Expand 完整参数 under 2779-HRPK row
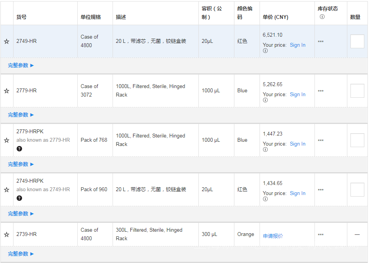 point(21,164)
